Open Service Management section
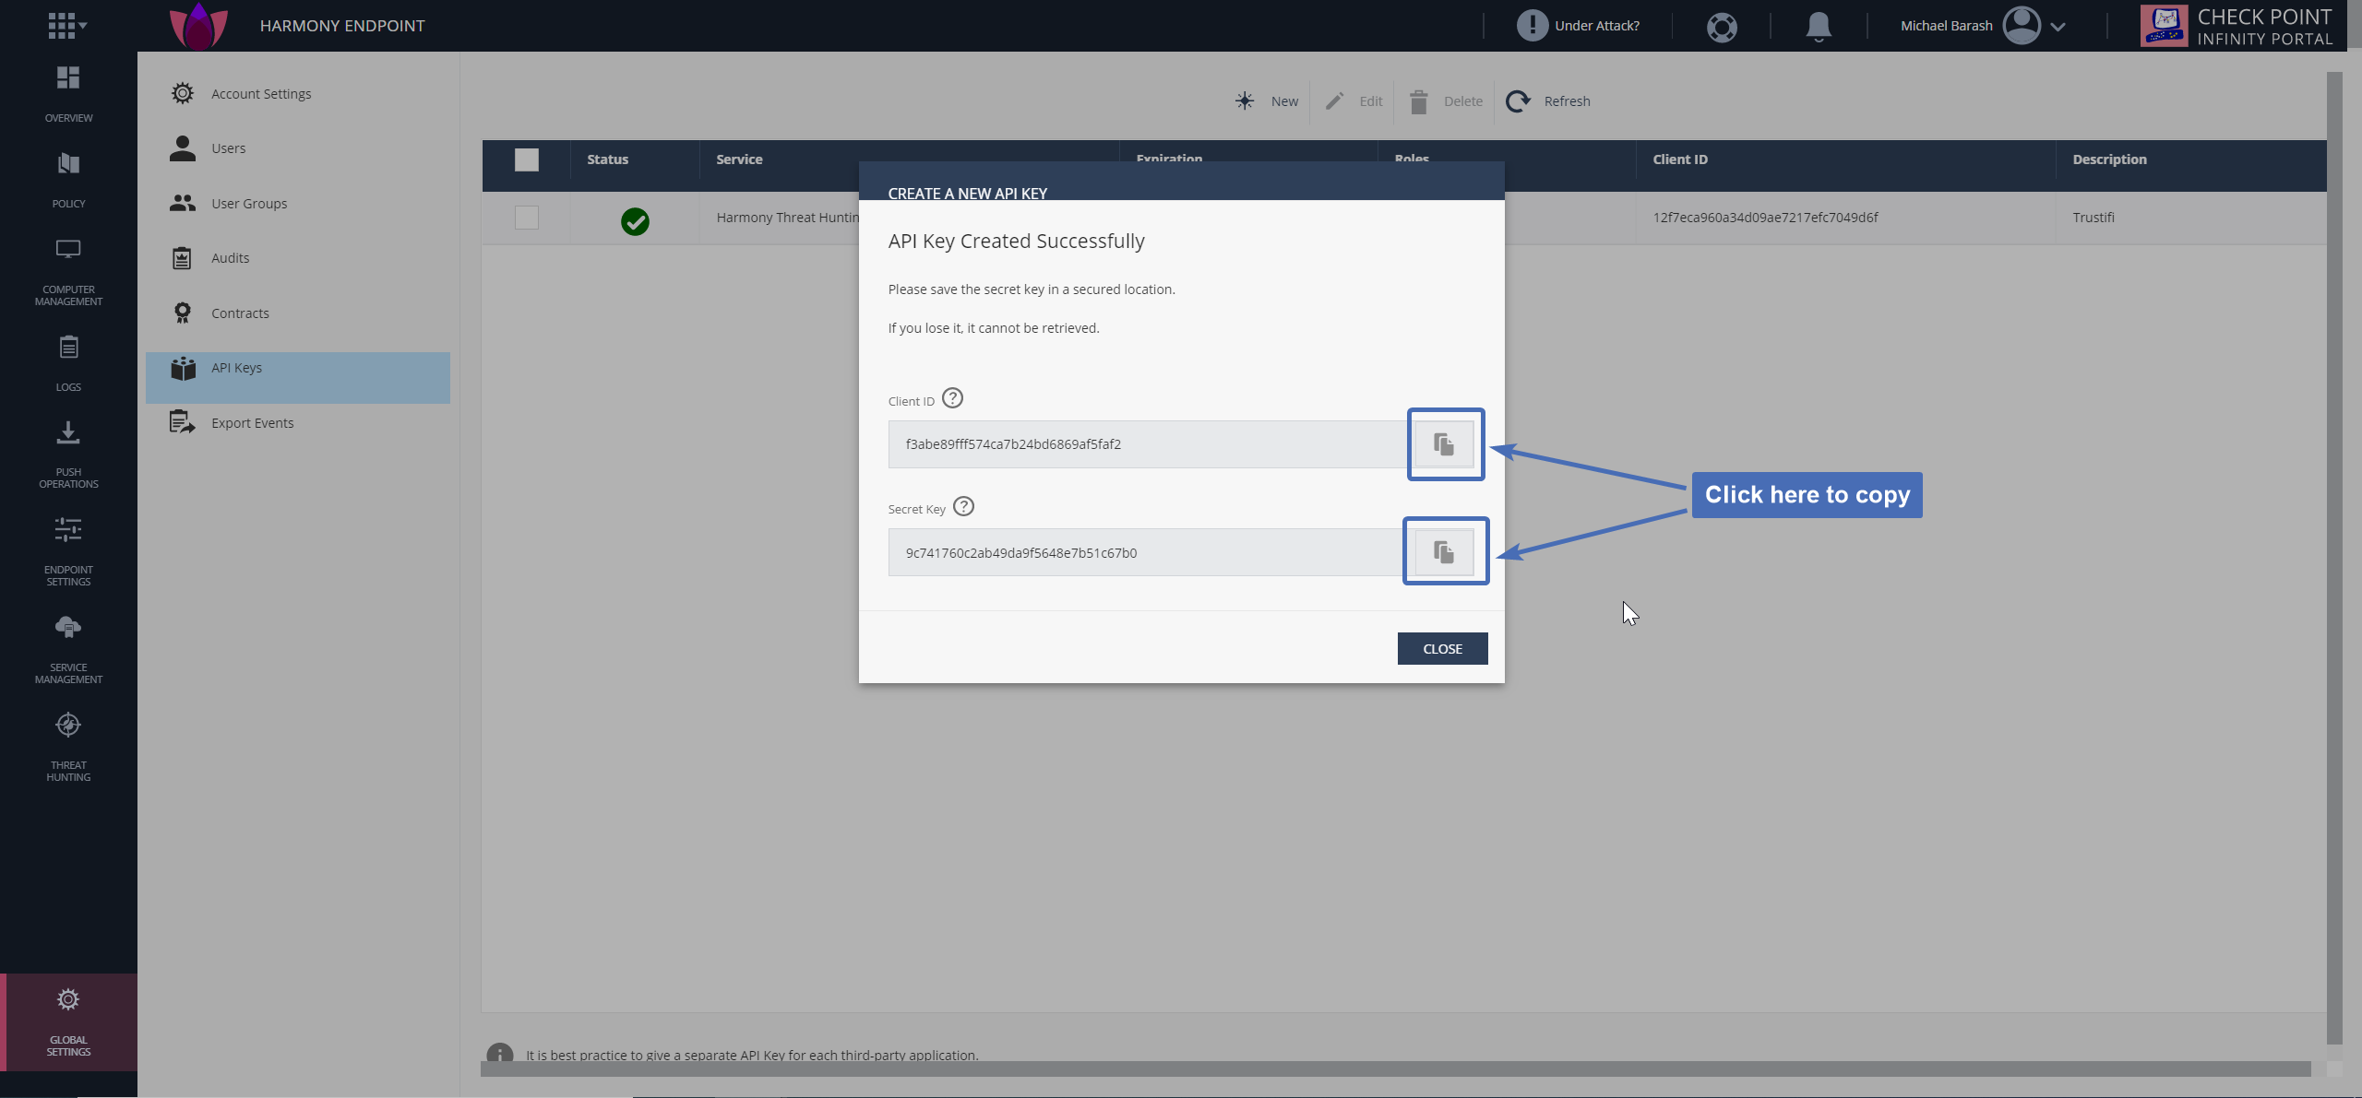2362x1098 pixels. 68,650
